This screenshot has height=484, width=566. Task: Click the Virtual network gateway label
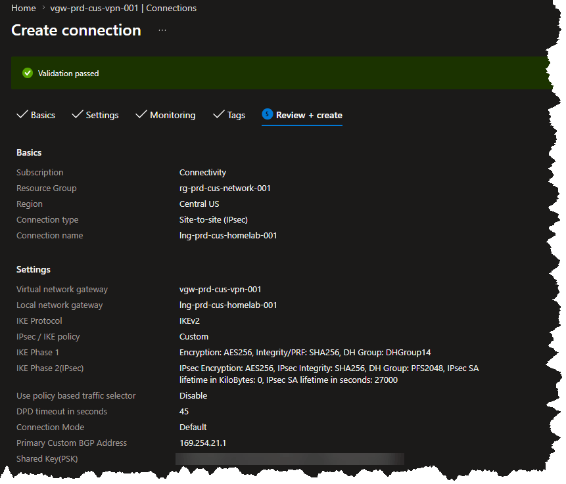click(62, 289)
